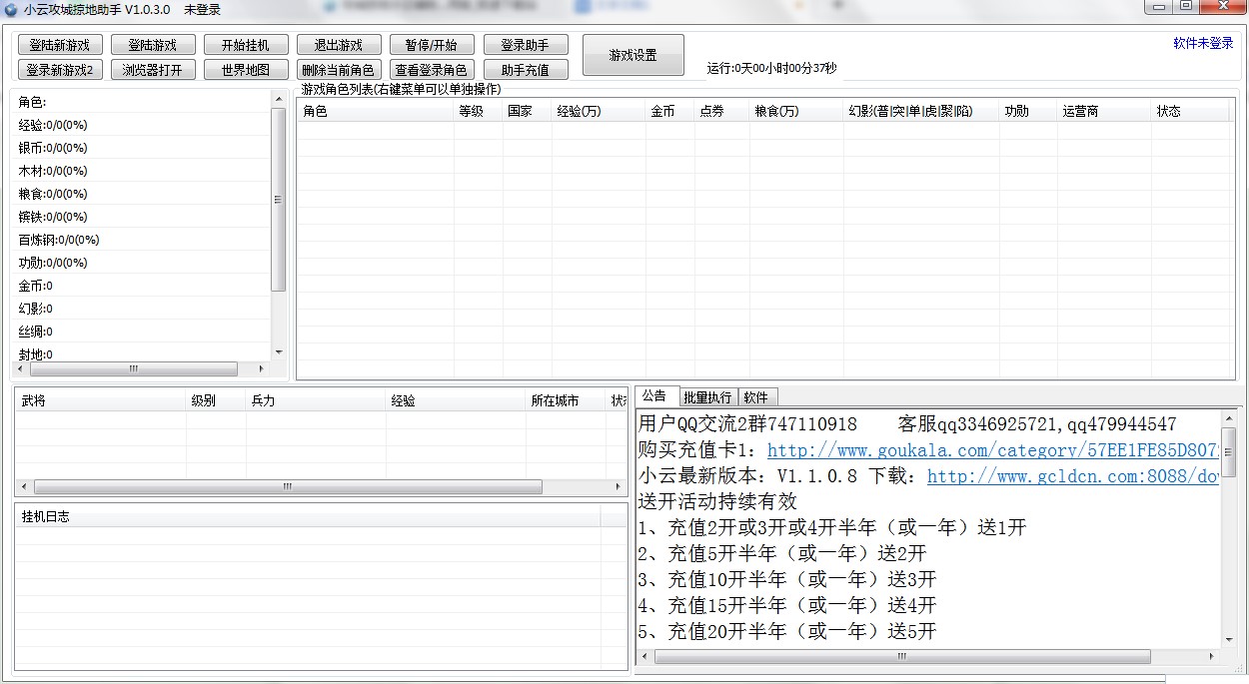Click the 登陆新游戏 button

60,45
